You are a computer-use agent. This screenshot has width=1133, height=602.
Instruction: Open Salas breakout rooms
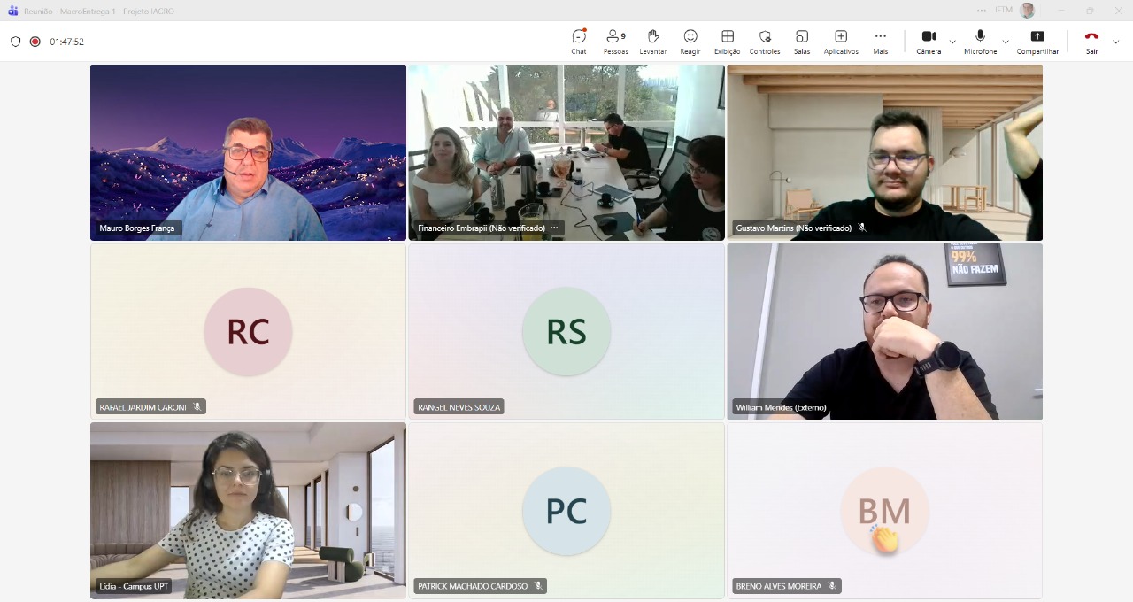pos(802,42)
